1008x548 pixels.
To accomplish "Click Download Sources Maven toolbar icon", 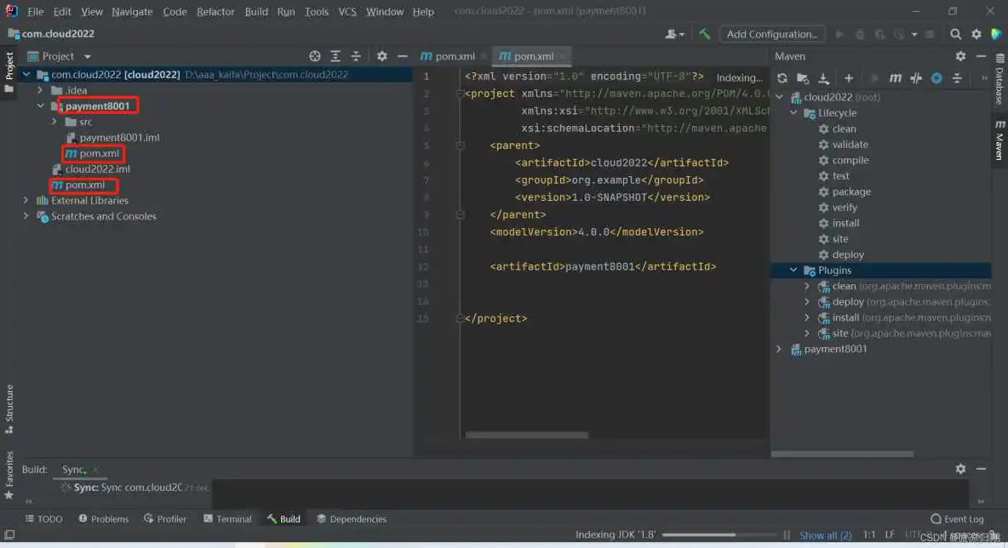I will [823, 78].
